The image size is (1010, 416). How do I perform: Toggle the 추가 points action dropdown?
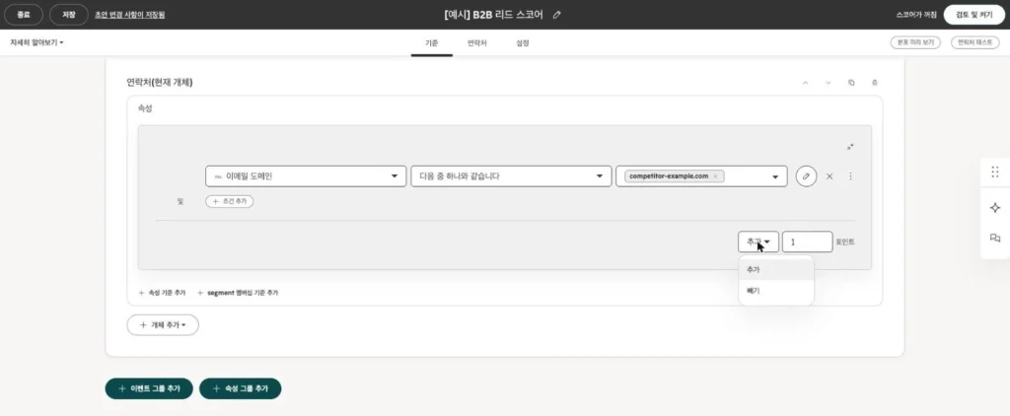pyautogui.click(x=758, y=242)
